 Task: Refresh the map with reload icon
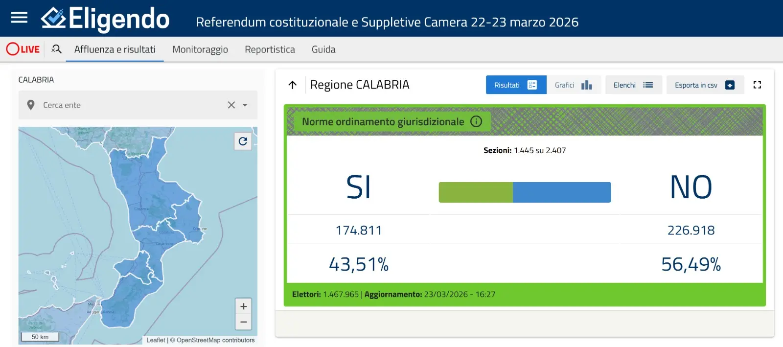[243, 141]
